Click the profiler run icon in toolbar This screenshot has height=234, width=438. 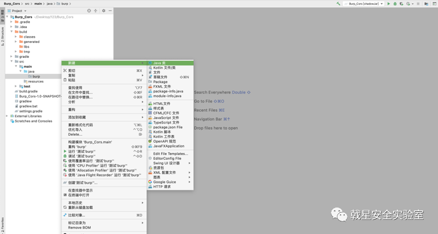(x=408, y=4)
